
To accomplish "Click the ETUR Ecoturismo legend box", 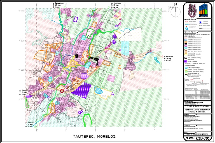I will point(185,73).
